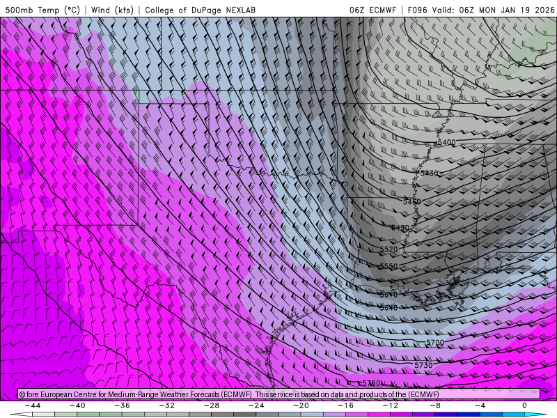Click the −40 colorbar scale label

77,405
